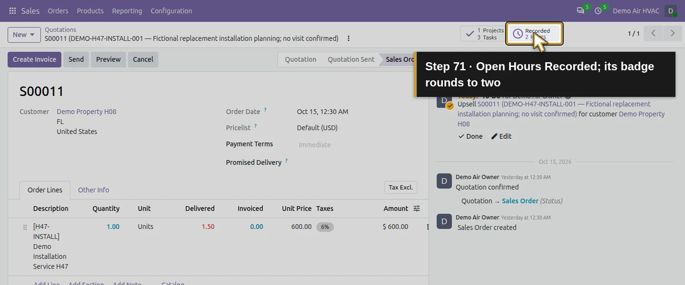Open the Demo Air HVAC company switcher

tap(636, 11)
